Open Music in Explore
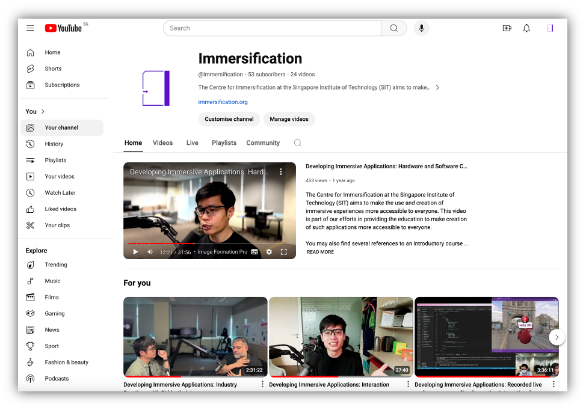Viewport: 586px width, 410px height. (x=62, y=281)
